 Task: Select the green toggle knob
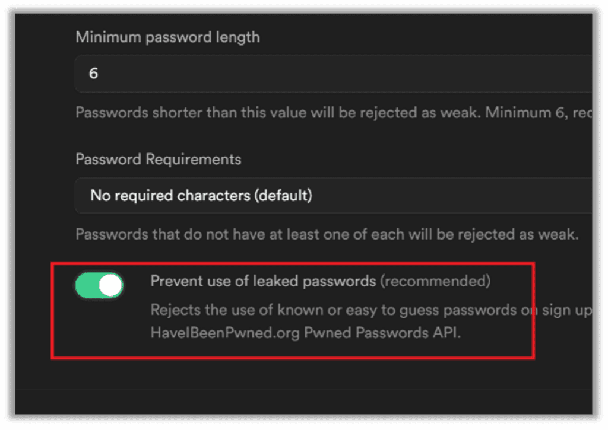(110, 285)
